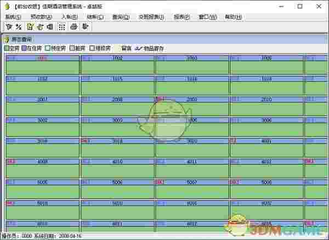The width and height of the screenshot is (329, 240).
Task: Click the 操作员: 0000 status entry
Action: (x=17, y=236)
